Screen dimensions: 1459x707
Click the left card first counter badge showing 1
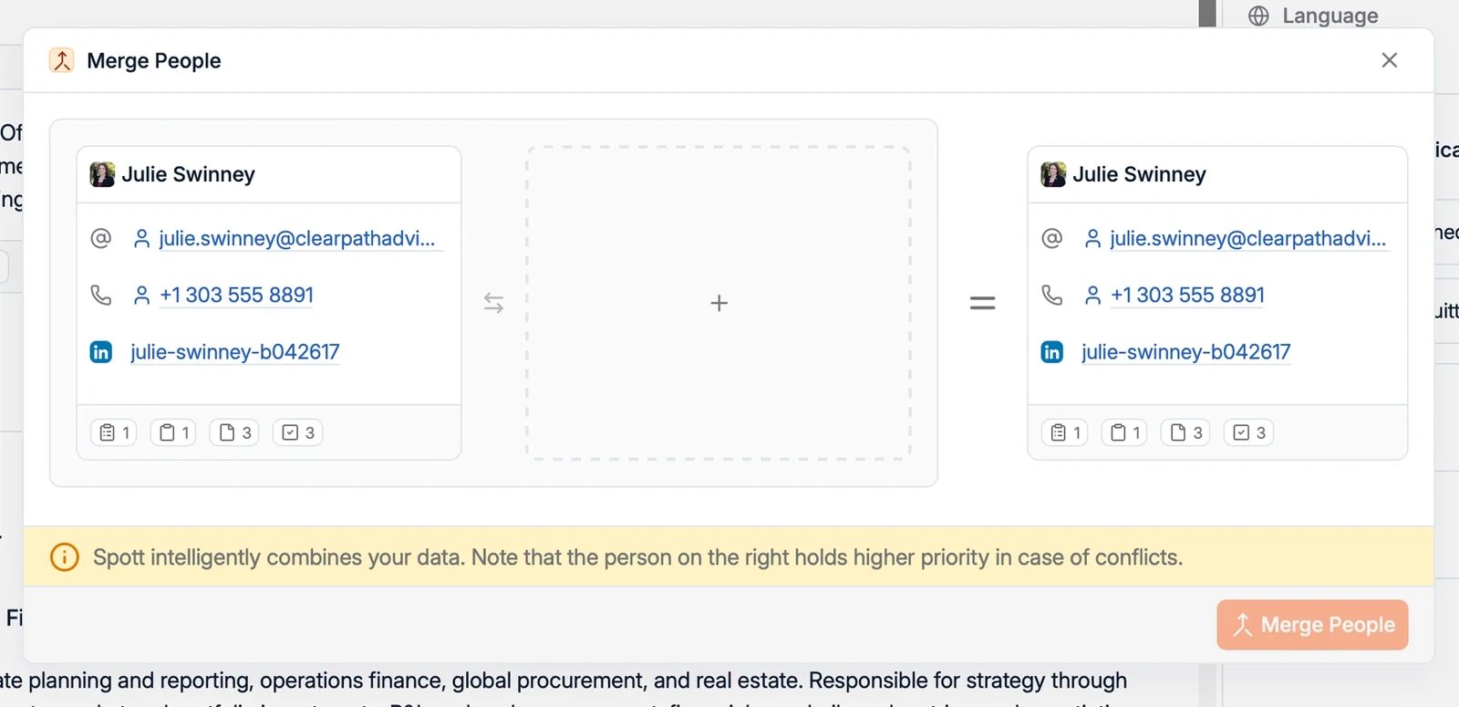coord(114,432)
